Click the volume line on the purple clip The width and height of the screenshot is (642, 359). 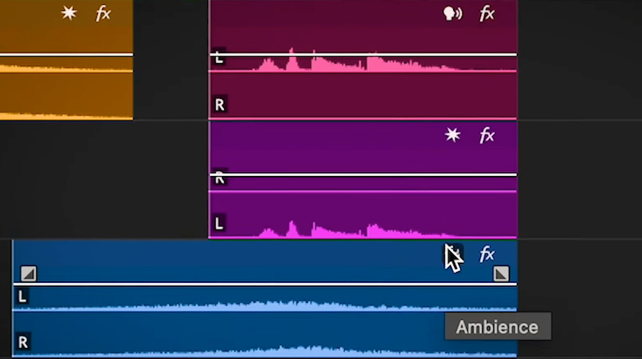click(x=363, y=175)
